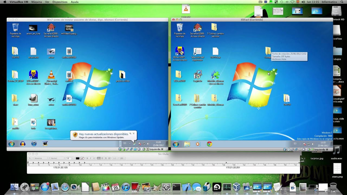Open iTunes from Win7 taskbar
This screenshot has height=195, width=347.
click(x=34, y=144)
